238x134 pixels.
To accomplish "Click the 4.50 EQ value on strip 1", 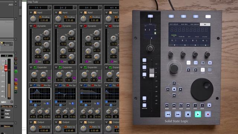I will pyautogui.click(x=33, y=117).
